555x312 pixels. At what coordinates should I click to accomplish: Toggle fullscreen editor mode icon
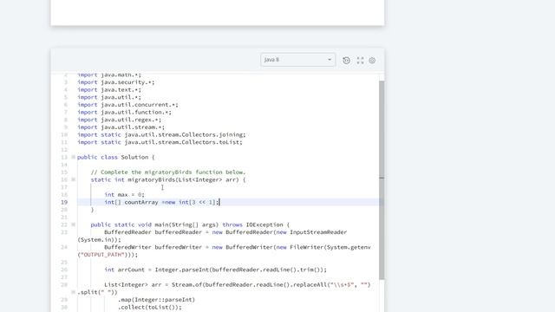tap(360, 61)
